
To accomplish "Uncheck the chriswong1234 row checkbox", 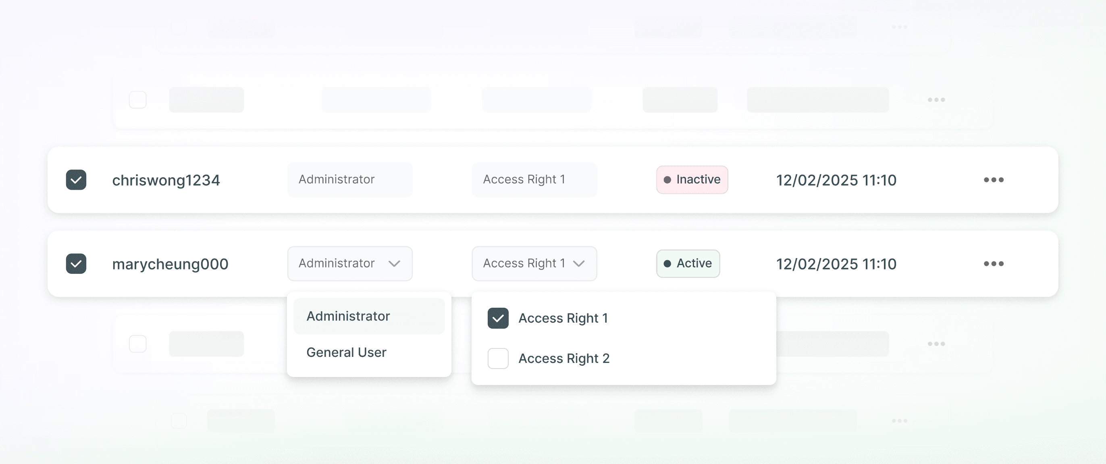I will coord(76,180).
